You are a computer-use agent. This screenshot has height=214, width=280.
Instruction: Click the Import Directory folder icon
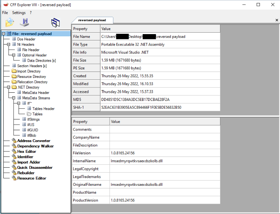[x=14, y=71]
